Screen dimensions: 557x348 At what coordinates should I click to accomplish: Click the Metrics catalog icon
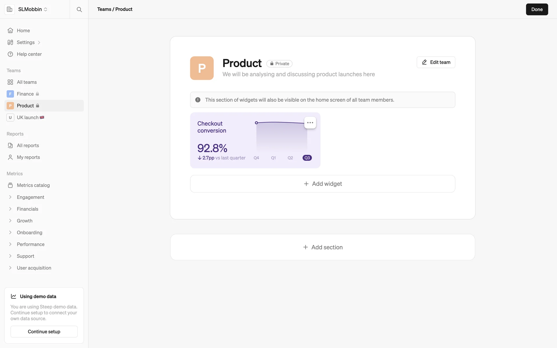[x=10, y=185]
